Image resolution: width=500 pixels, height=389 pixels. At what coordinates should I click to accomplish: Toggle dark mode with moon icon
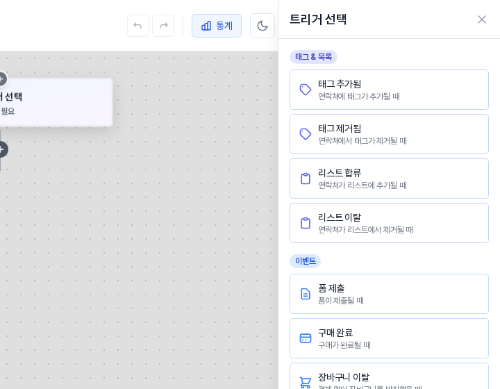pos(262,26)
